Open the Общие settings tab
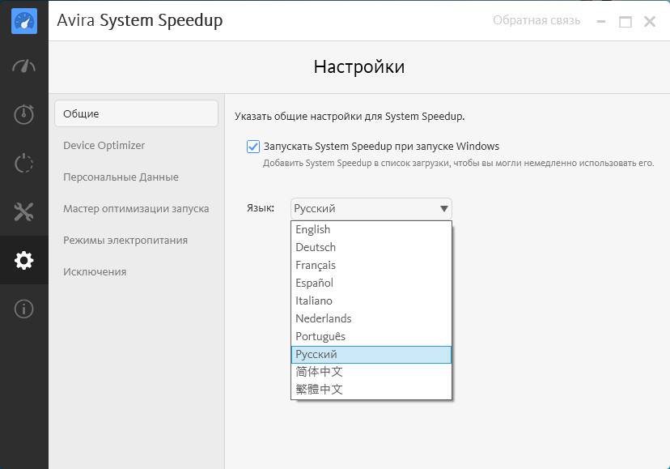This screenshot has width=670, height=469. (x=136, y=114)
